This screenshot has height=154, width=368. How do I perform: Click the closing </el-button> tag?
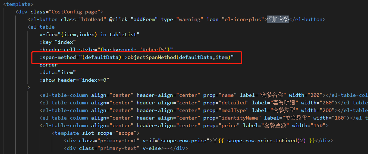[x=307, y=19]
